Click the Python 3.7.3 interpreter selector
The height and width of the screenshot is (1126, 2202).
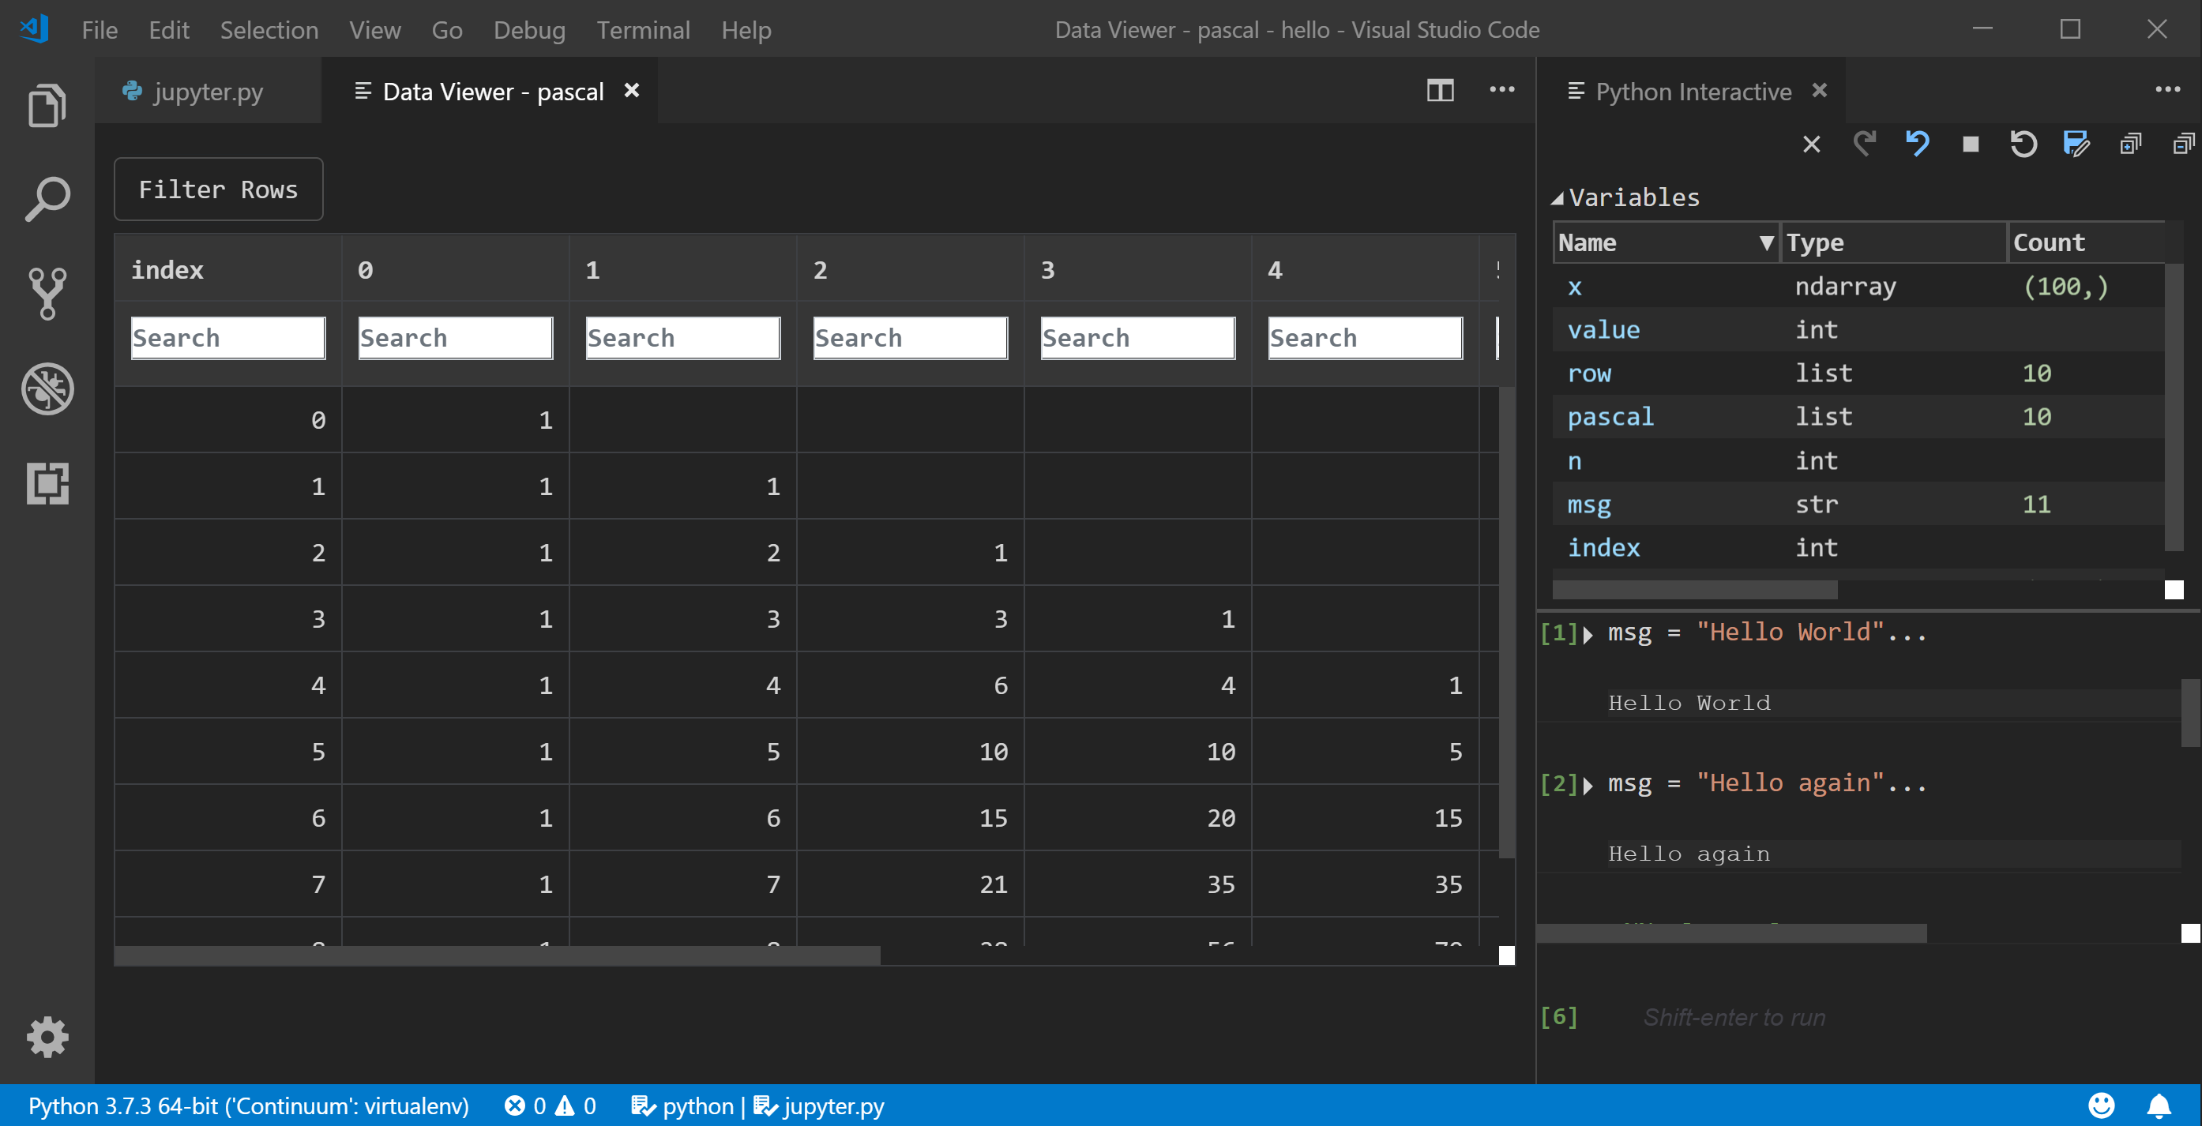point(248,1106)
